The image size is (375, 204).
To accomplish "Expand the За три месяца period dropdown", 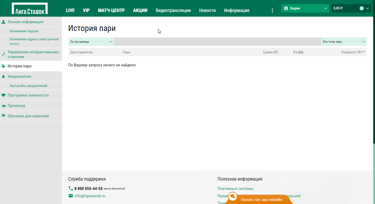I will (91, 42).
